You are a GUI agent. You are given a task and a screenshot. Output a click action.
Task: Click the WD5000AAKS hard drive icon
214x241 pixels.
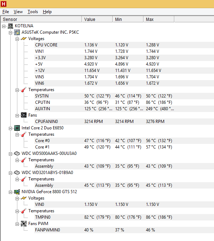17,153
